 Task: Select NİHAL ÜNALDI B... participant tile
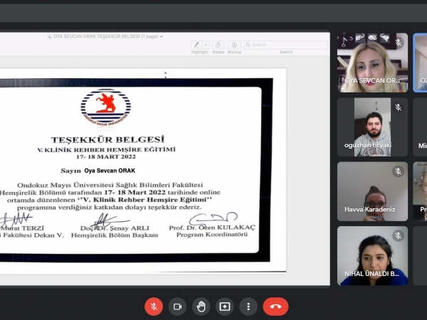click(x=372, y=256)
